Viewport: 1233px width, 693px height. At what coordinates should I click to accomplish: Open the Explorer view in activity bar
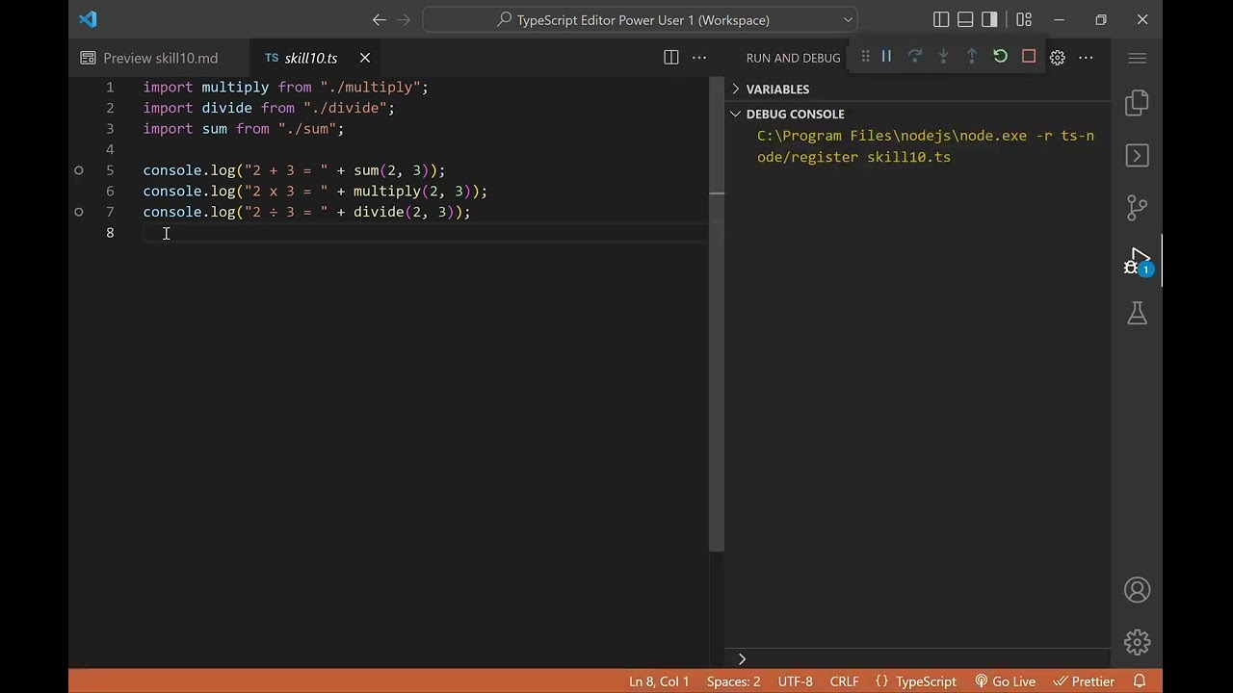(1138, 103)
